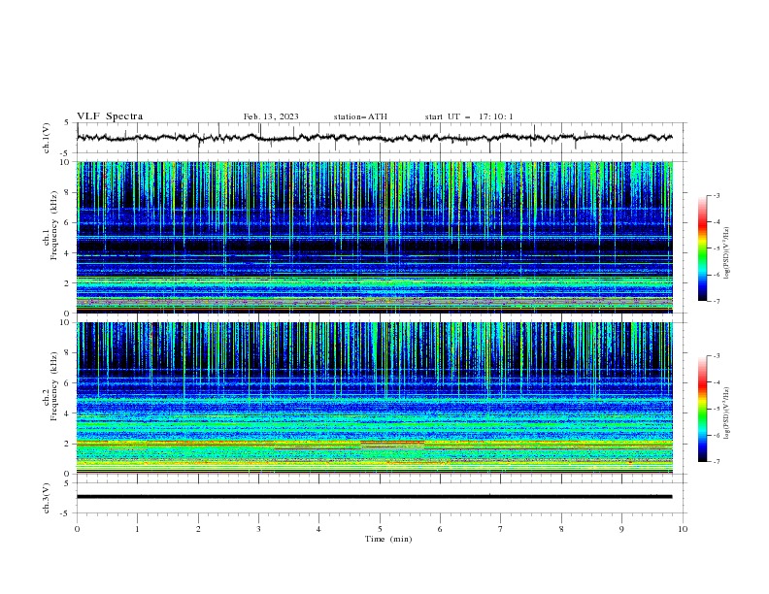Click the ch.2 spectrogram panel
Image resolution: width=769 pixels, height=594 pixels.
375,398
